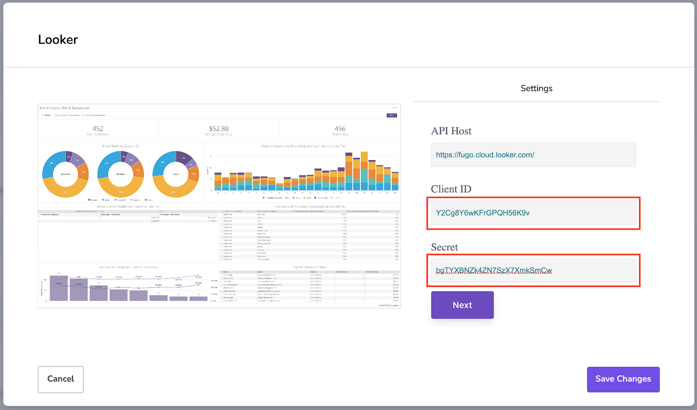Click the API Host label
The width and height of the screenshot is (697, 410).
coord(451,131)
